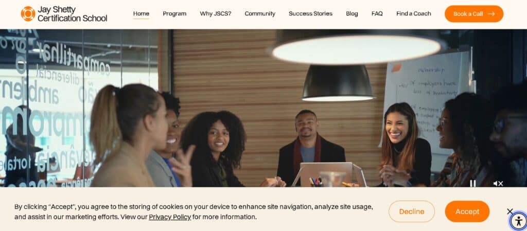Open the Why JSCS? menu item
The width and height of the screenshot is (527, 231).
pos(216,14)
